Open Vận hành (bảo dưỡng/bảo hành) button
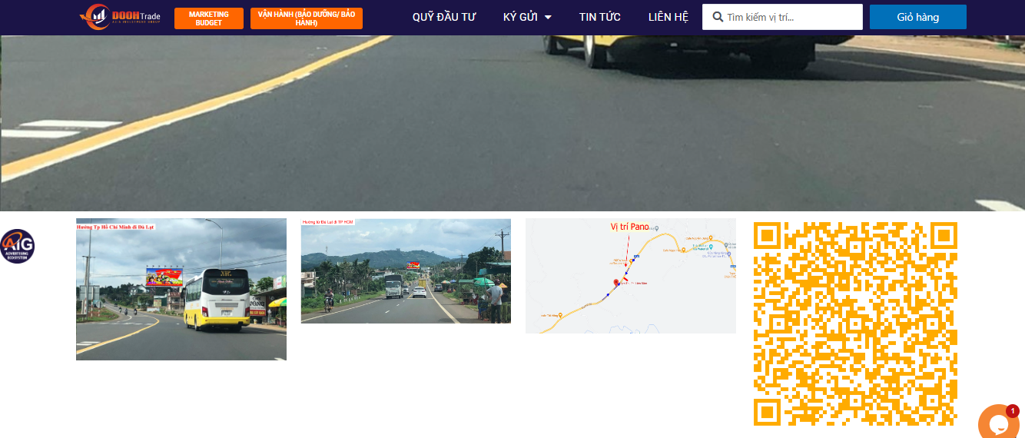The image size is (1025, 438). [307, 18]
